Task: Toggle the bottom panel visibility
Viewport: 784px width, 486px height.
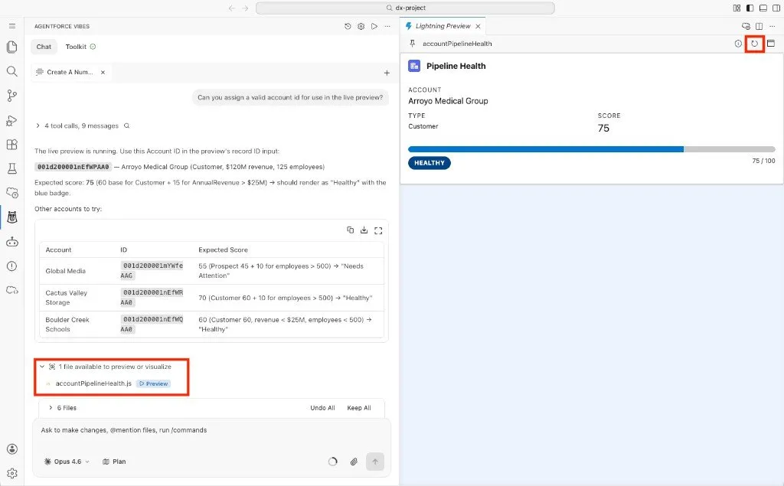Action: coord(763,8)
